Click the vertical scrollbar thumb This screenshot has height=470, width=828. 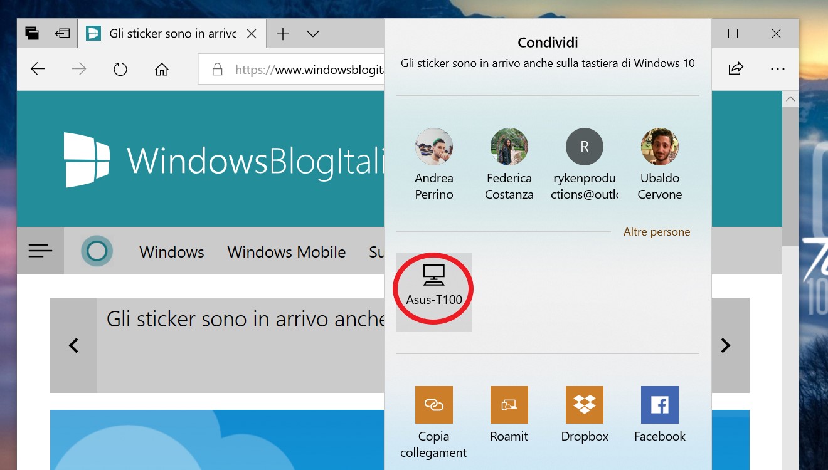790,177
